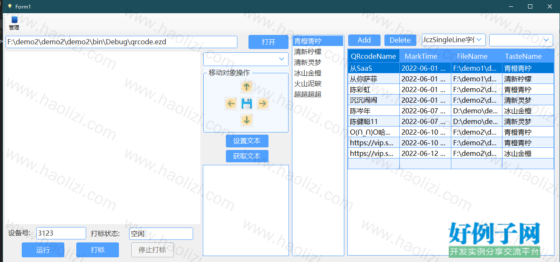Select 超超超超 in the taste list

point(318,94)
